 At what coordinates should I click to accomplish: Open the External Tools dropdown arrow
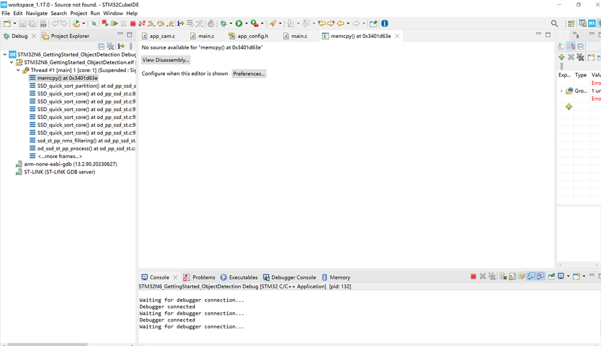[262, 23]
